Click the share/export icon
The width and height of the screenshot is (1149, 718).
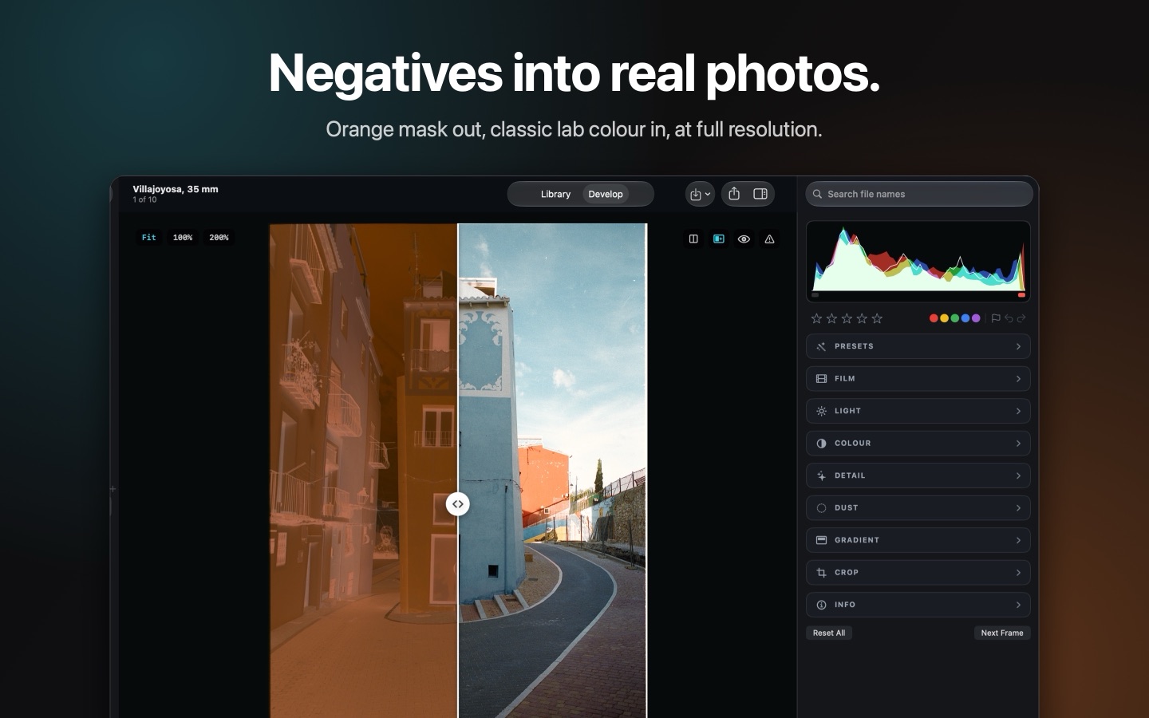(734, 194)
